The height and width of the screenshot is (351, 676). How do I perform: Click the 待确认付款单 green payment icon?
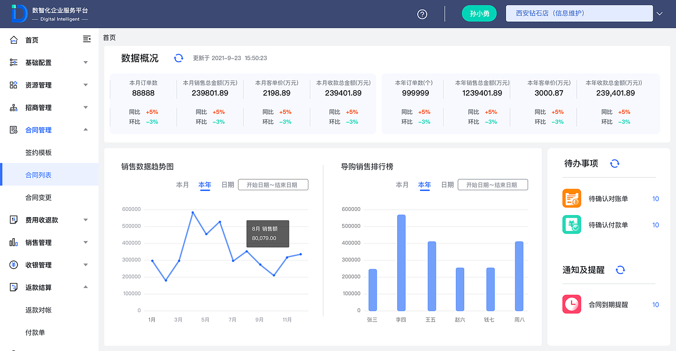[571, 225]
